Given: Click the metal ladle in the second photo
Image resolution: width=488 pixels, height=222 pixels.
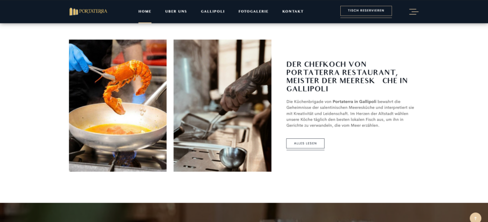Looking at the screenshot, I should (x=233, y=157).
